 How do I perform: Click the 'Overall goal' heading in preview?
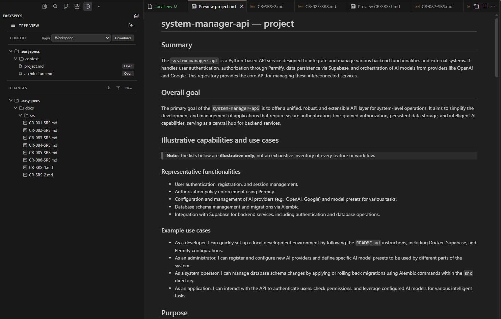[181, 93]
